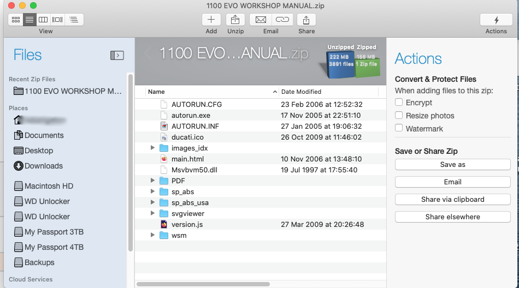Viewport: 519px width, 288px height.
Task: Open Documents in Places sidebar
Action: tap(38, 135)
